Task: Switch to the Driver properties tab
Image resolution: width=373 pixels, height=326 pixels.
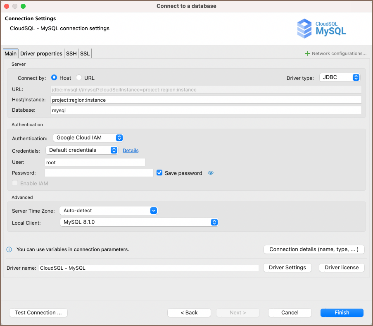Action: (41, 53)
